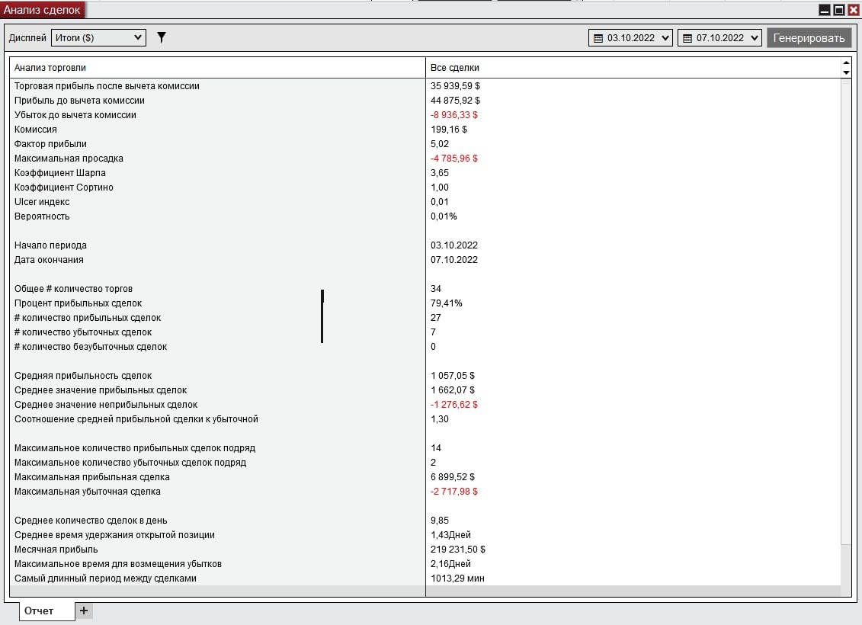862x625 pixels.
Task: Expand the end date 07.10.2022 dropdown arrow
Action: pos(755,38)
